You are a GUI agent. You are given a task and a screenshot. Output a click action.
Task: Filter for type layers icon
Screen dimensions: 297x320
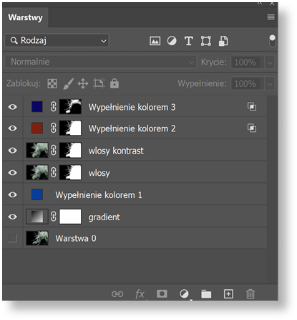(x=189, y=41)
